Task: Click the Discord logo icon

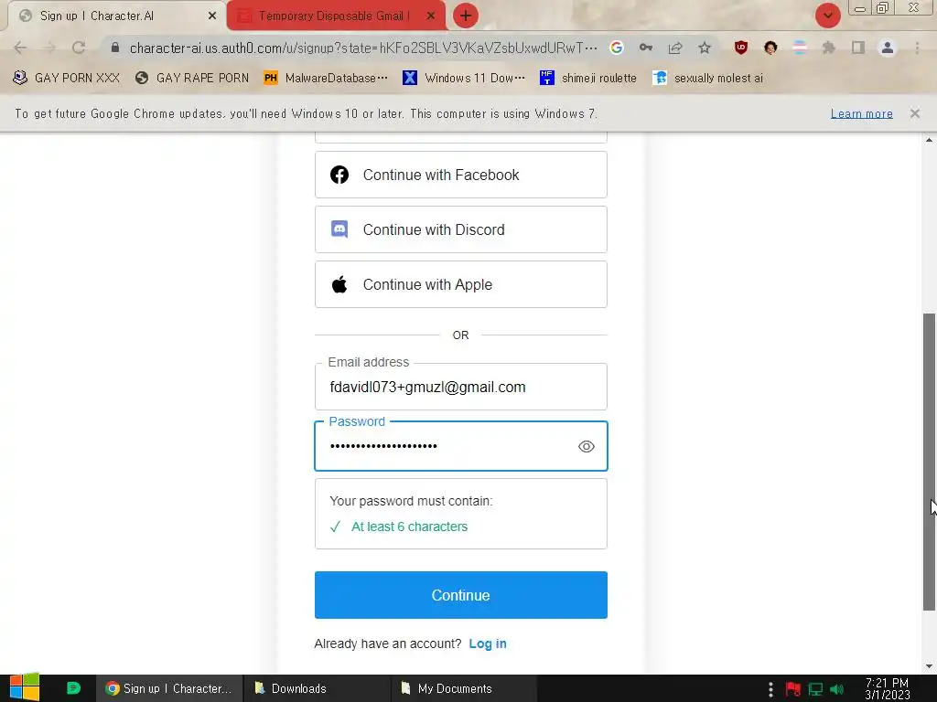Action: coord(339,229)
